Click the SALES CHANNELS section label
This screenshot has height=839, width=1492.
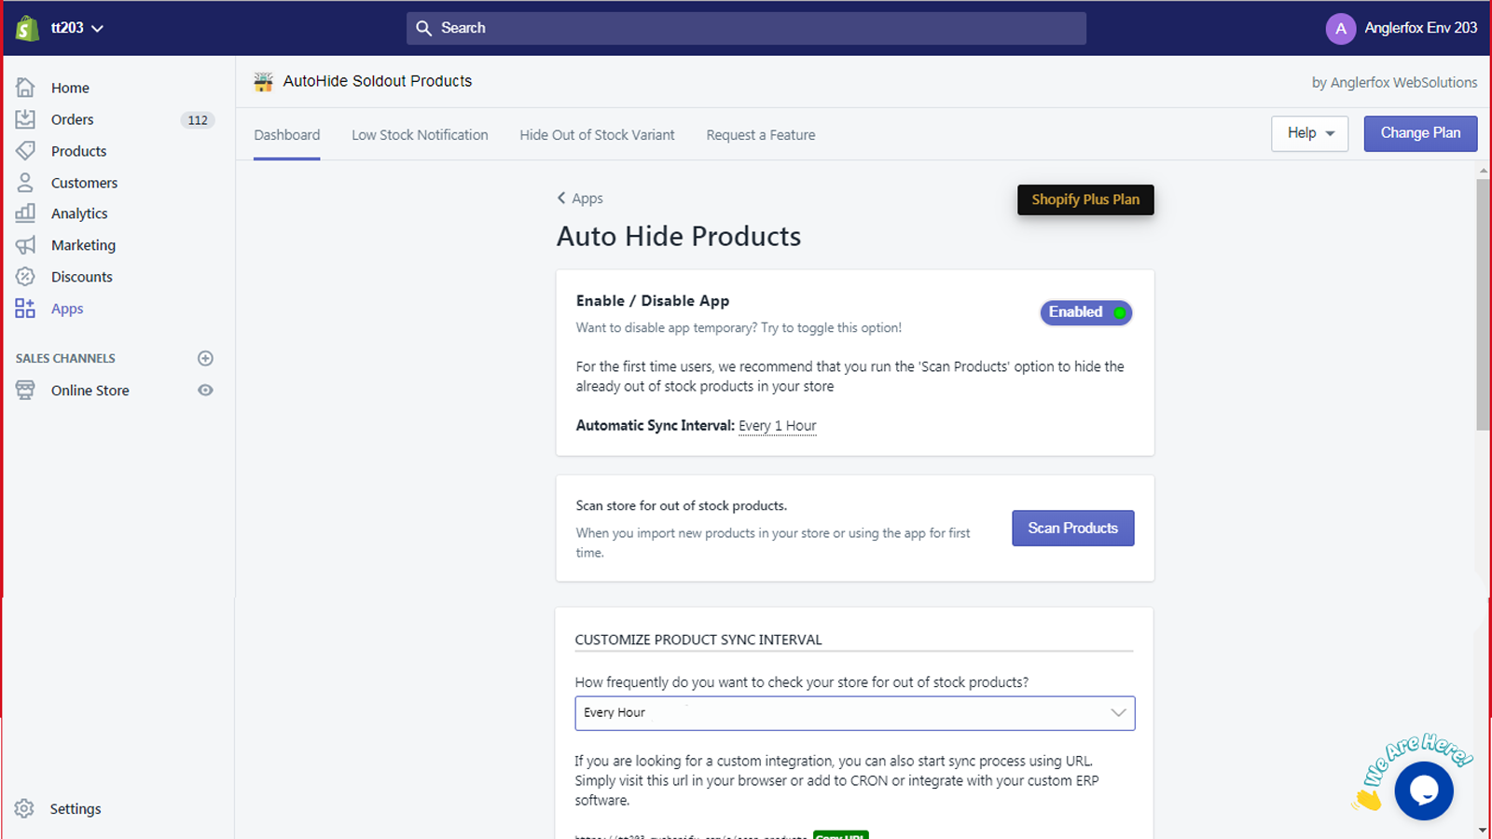point(65,358)
